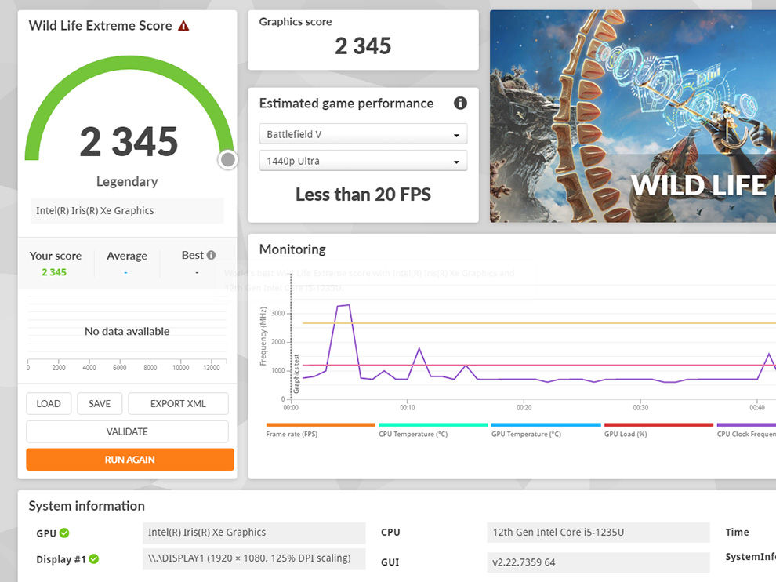776x582 pixels.
Task: Click the gray knob on the score gauge
Action: click(x=227, y=159)
